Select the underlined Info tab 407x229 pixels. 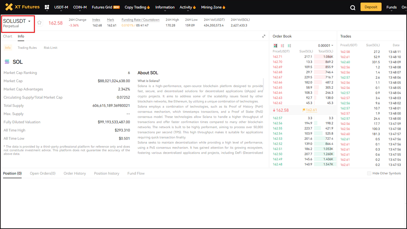[21, 36]
